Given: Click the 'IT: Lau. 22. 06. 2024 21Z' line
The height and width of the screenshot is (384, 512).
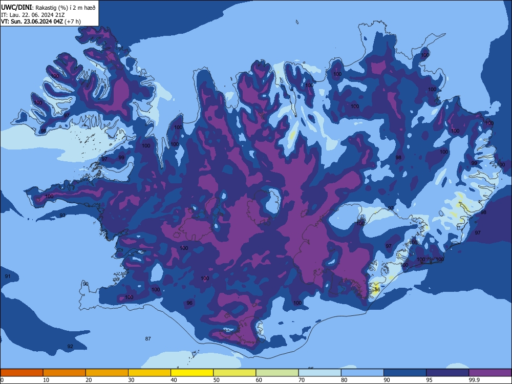Looking at the screenshot, I should [33, 15].
